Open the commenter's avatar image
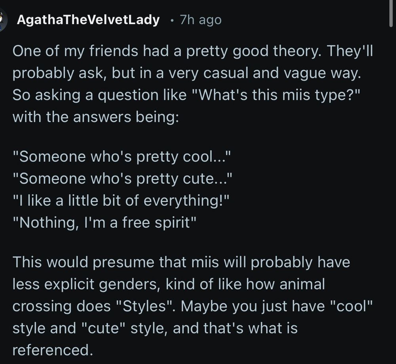The height and width of the screenshot is (364, 396). [3, 20]
